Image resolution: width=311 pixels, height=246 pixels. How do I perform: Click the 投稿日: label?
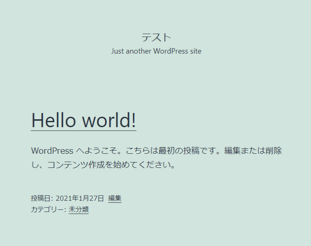coord(42,198)
